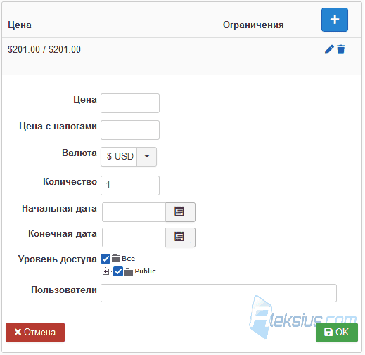
Task: Open the Валюта currency dropdown arrow
Action: click(x=147, y=157)
